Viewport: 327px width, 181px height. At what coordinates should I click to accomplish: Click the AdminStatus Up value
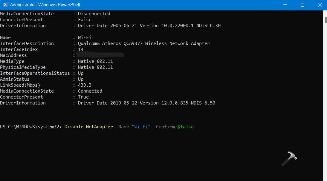click(x=80, y=79)
